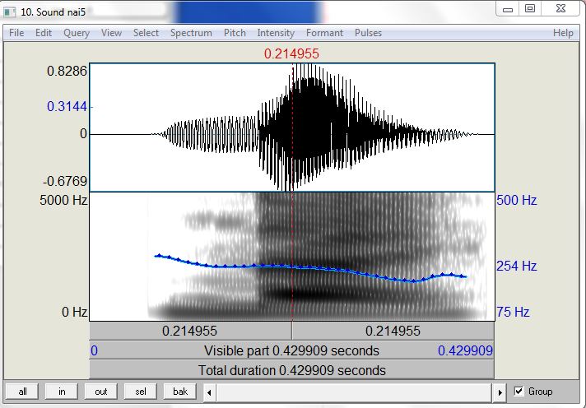Click the 'all' zoom button
The height and width of the screenshot is (408, 586).
pos(22,392)
